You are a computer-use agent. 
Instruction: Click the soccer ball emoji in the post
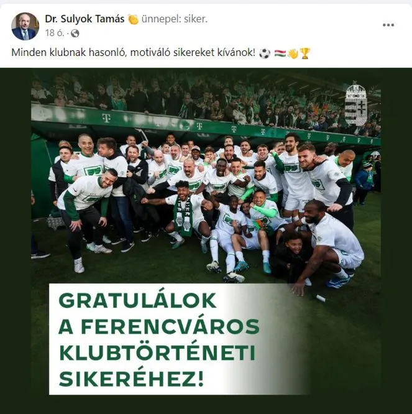pos(265,53)
